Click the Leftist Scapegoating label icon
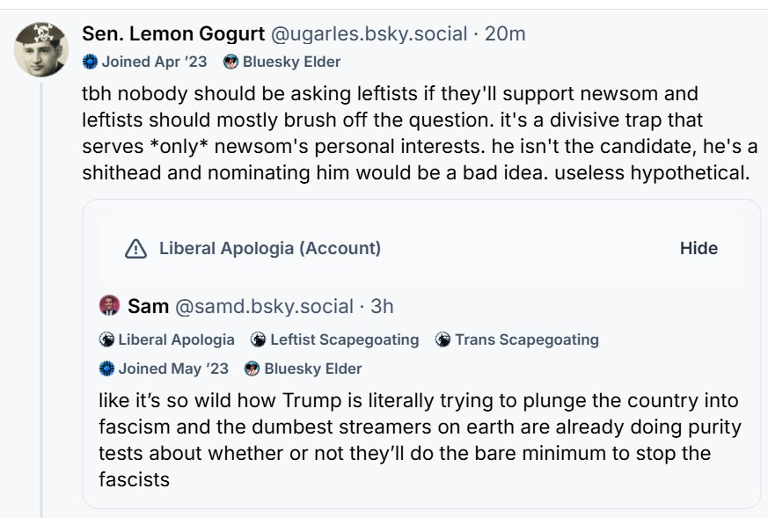Image resolution: width=768 pixels, height=518 pixels. [259, 339]
